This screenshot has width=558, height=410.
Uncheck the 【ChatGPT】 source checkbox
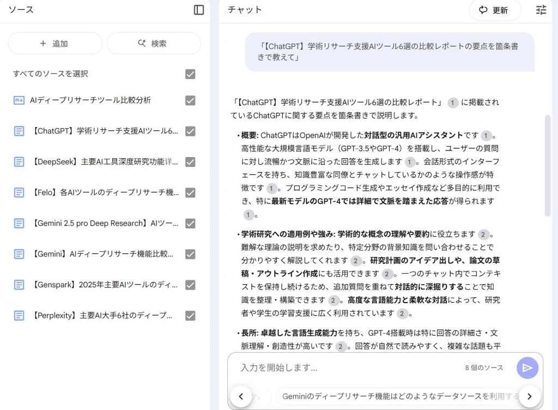[190, 131]
